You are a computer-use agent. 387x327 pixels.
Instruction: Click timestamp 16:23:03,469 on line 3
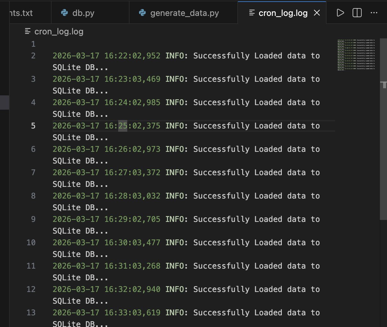click(x=132, y=79)
